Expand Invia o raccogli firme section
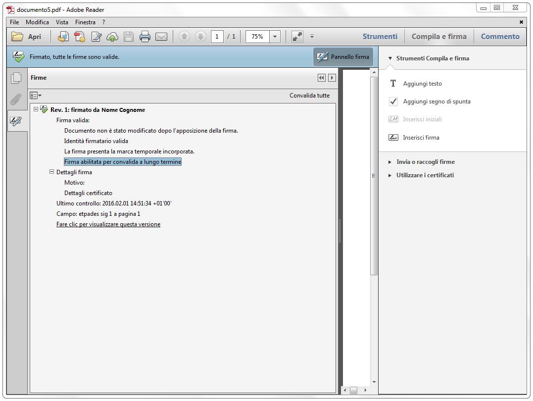 click(x=425, y=162)
